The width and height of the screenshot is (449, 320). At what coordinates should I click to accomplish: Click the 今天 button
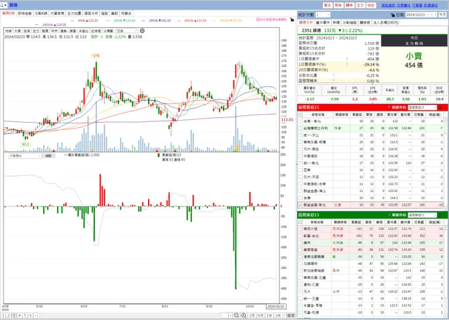tap(442, 15)
